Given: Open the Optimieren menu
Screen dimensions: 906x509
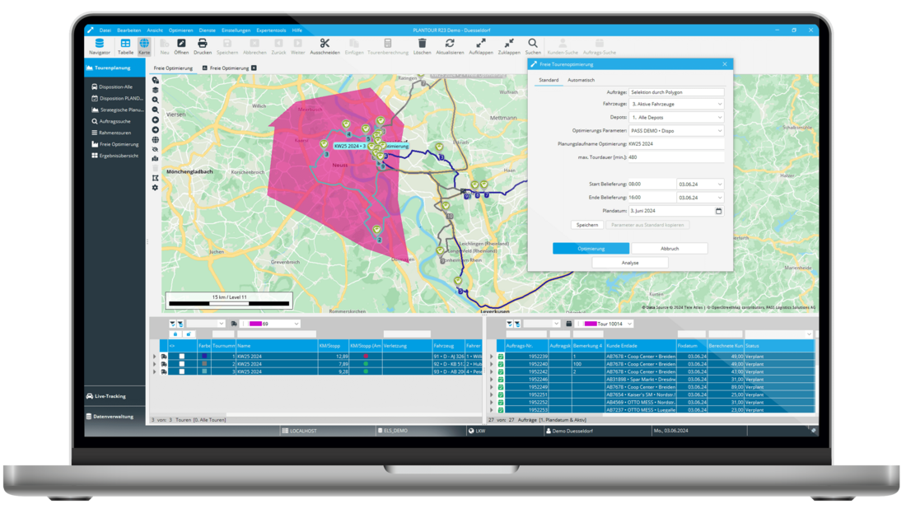Looking at the screenshot, I should (180, 30).
